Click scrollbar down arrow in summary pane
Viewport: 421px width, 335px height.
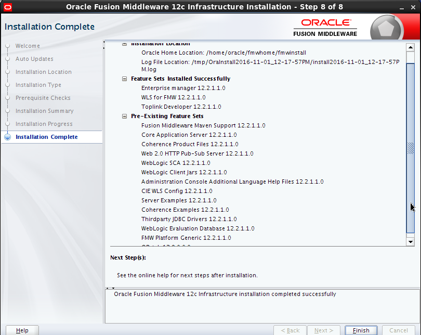pos(410,241)
